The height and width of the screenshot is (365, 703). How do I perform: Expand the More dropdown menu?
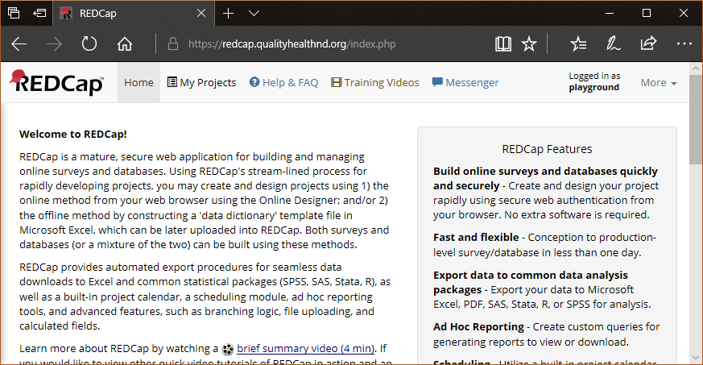tap(659, 82)
